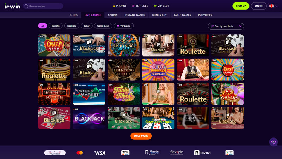Open the Stock Market live game thumbnail
This screenshot has width=282, height=159.
(89, 94)
